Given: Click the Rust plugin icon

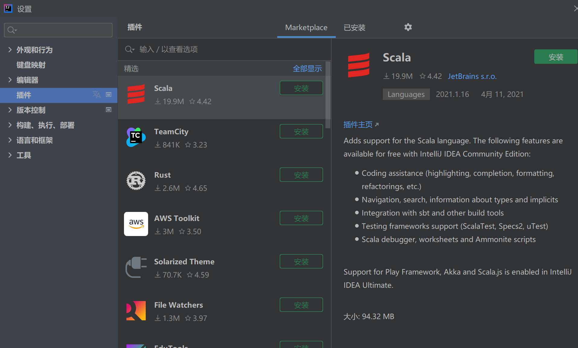Looking at the screenshot, I should click(x=136, y=181).
